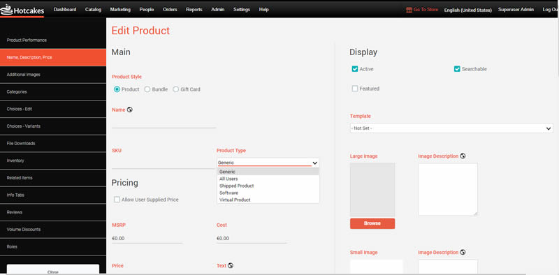
Task: Open Choices - Edit in sidebar
Action: click(x=53, y=109)
